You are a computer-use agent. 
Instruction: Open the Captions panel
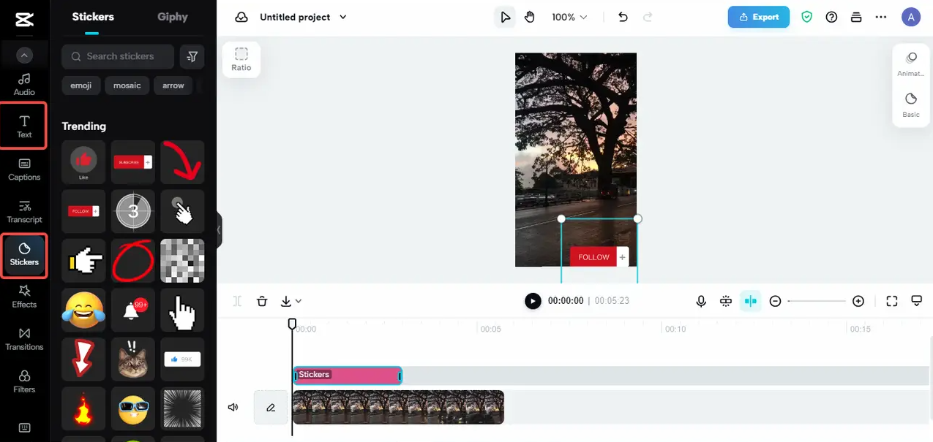click(x=24, y=169)
